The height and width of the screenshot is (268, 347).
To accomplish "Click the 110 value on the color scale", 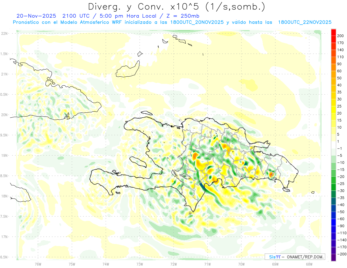I will click(340, 57).
